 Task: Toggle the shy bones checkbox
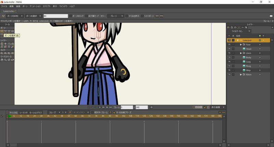point(142,16)
